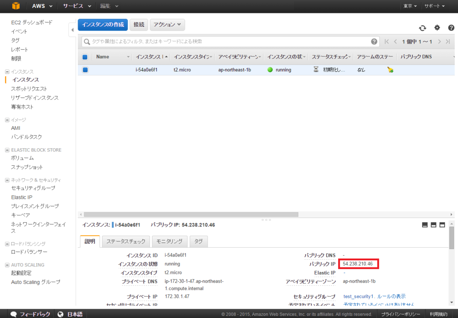458x318 pixels.
Task: Click the feedback speech bubble icon
Action: 13,314
